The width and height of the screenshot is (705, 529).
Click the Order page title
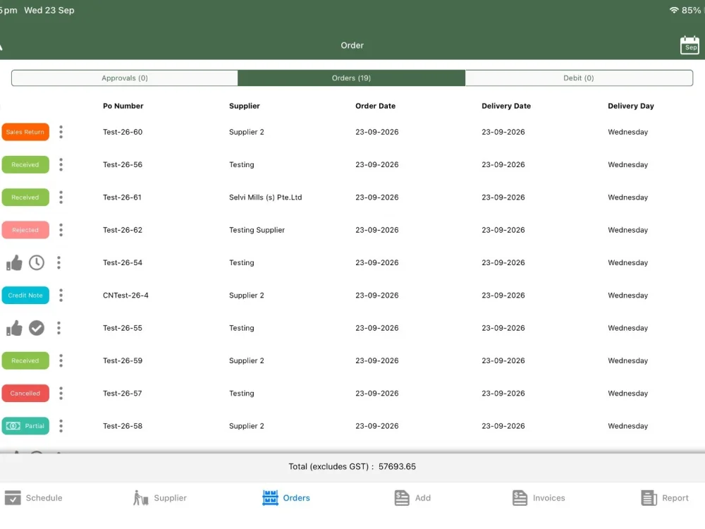click(x=352, y=45)
